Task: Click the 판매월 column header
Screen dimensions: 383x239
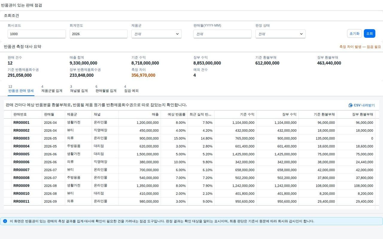Action: (54, 114)
